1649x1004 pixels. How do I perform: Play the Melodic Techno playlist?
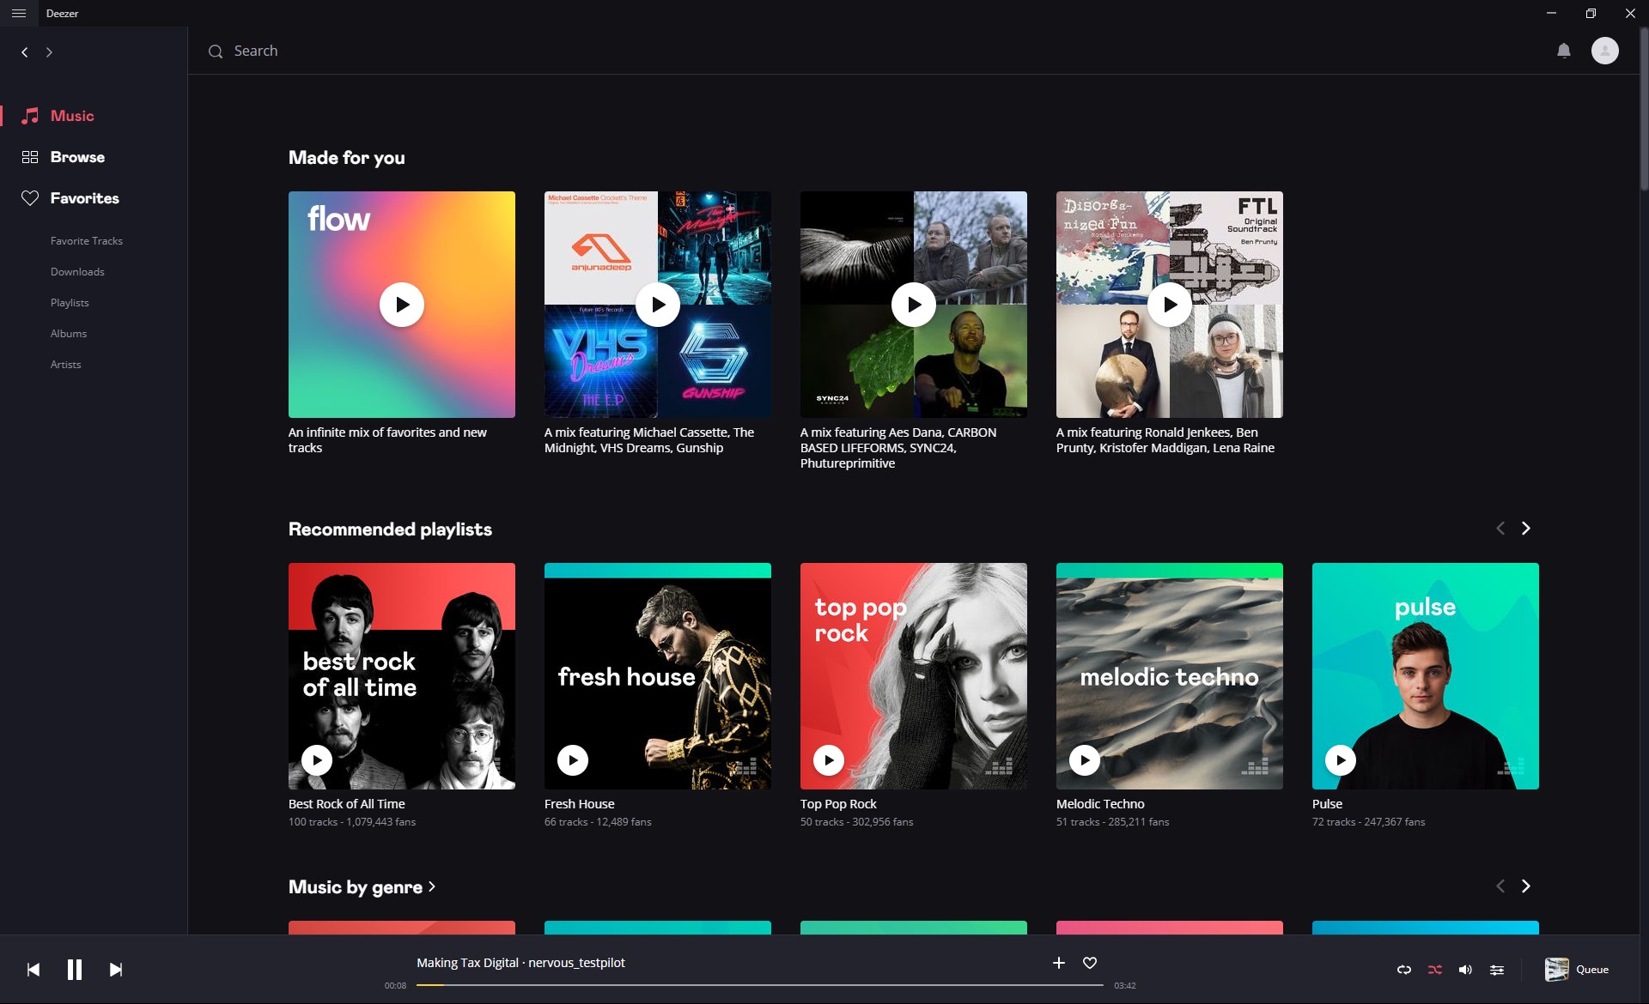[1085, 760]
